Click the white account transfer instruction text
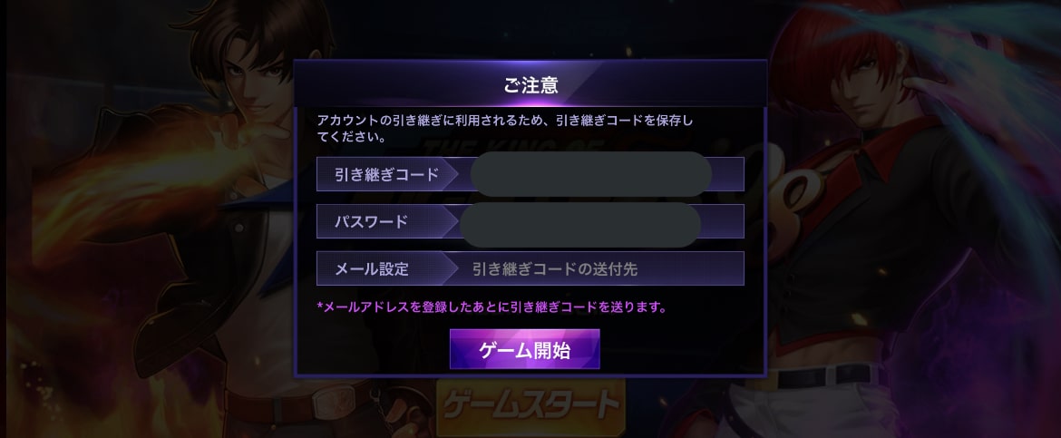The image size is (1061, 438). click(506, 129)
